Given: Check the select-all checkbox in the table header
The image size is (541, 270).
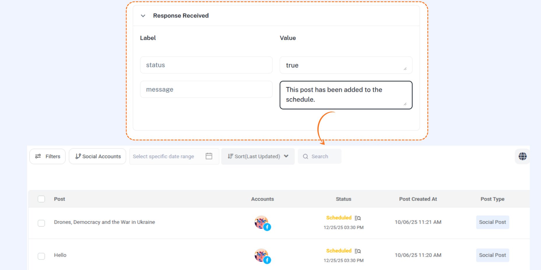Looking at the screenshot, I should (41, 199).
